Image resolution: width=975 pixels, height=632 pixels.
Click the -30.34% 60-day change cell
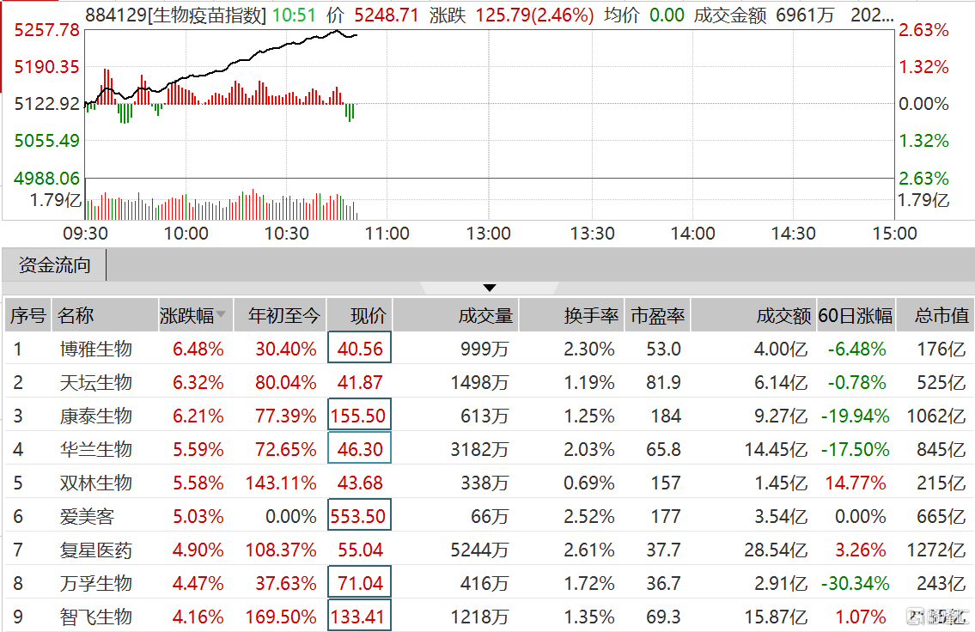tap(856, 584)
